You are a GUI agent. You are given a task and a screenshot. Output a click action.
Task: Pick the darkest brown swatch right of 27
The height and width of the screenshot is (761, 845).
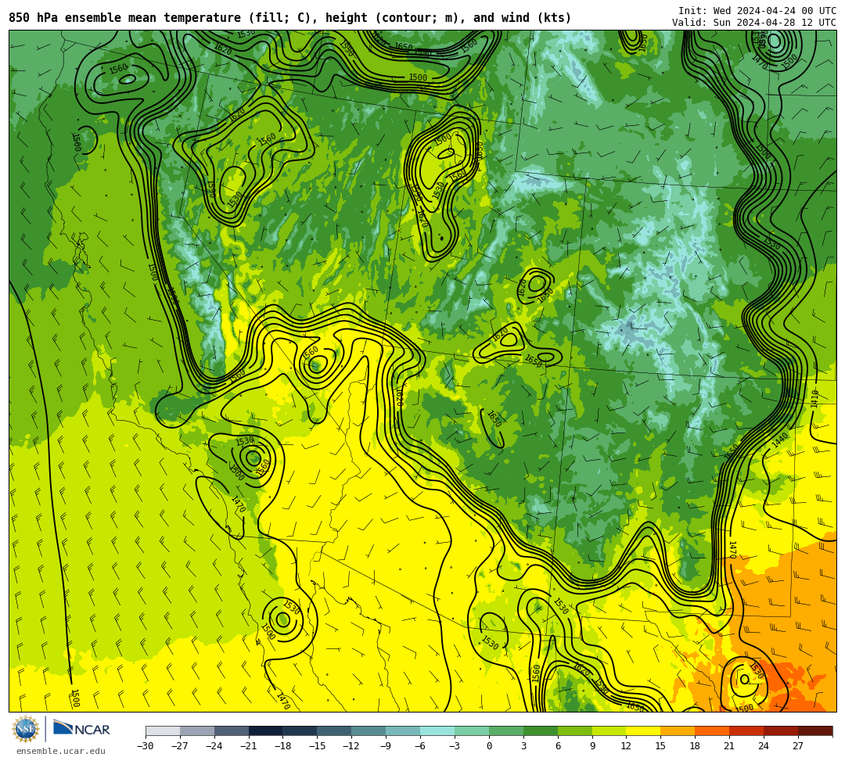pyautogui.click(x=815, y=730)
